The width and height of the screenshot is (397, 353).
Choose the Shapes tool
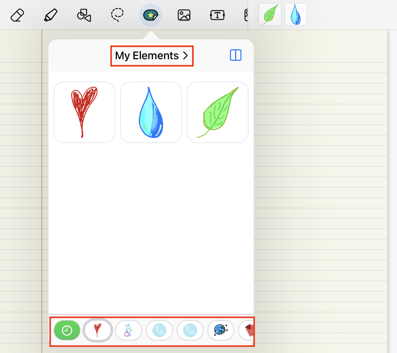(84, 15)
